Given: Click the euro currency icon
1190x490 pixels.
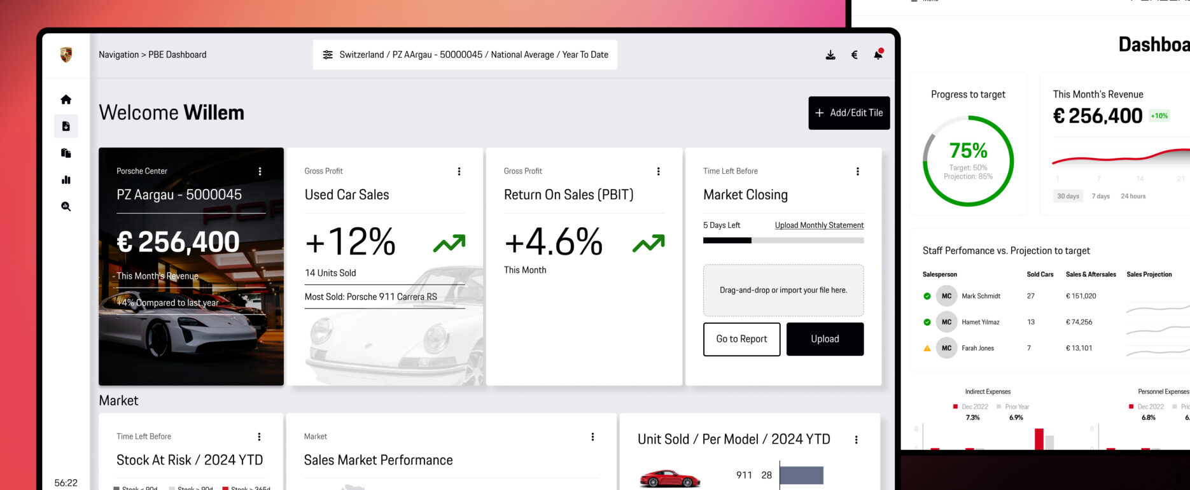Looking at the screenshot, I should tap(855, 55).
